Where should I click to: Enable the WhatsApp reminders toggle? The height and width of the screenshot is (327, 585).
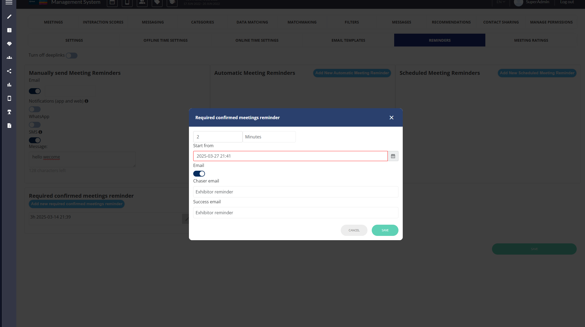coord(35,125)
